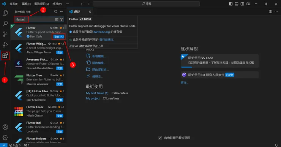Go forward with navigation arrow
This screenshot has height=147, width=281.
point(88,4)
